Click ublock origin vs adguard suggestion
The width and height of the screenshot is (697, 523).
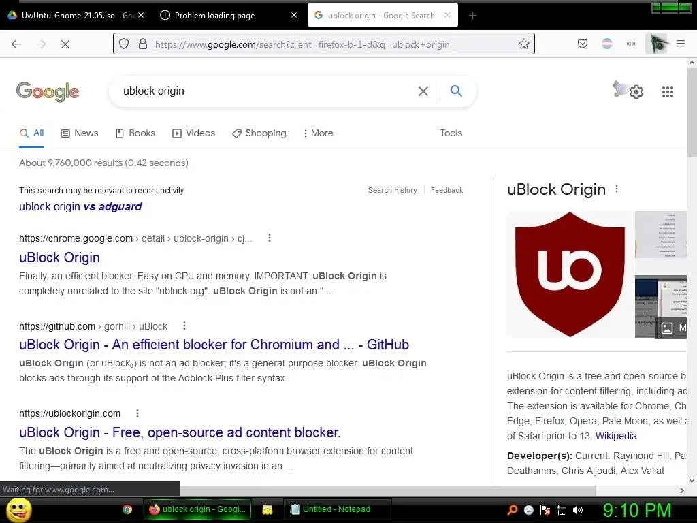pyautogui.click(x=80, y=206)
